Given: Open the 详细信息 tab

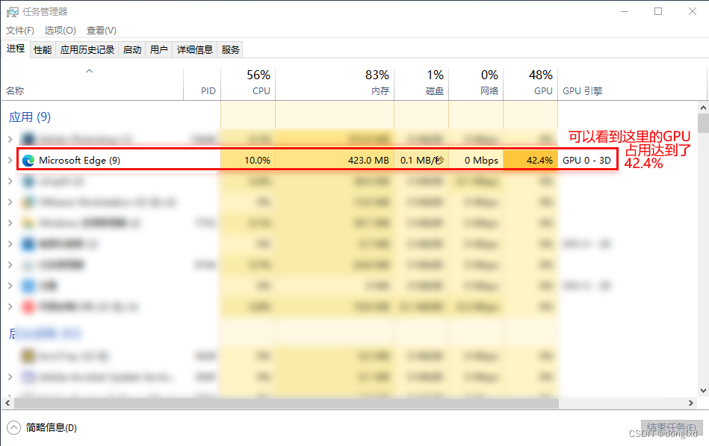Looking at the screenshot, I should [x=195, y=50].
